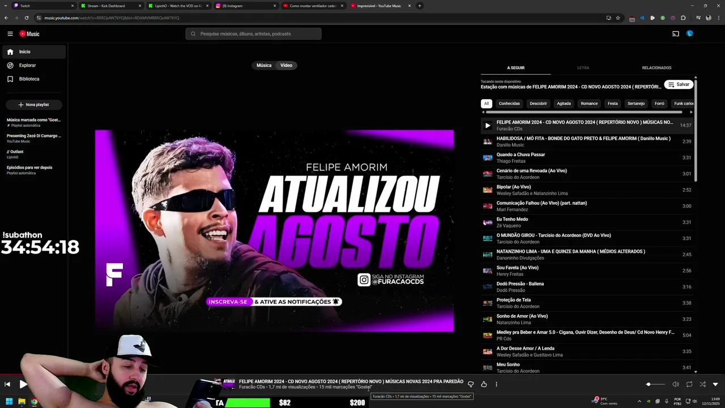Play HABILIDOSA / MÔ FITA in queue

[x=587, y=142]
